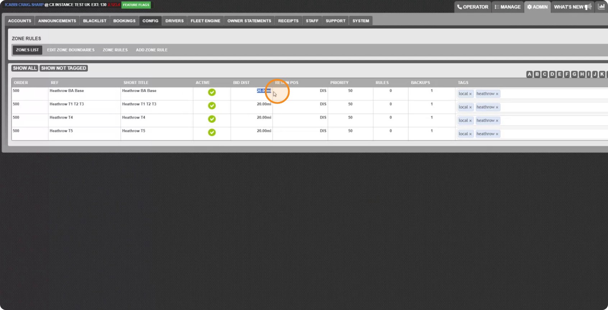Click the phone icon on the Operator tab
608x310 pixels.
click(460, 7)
